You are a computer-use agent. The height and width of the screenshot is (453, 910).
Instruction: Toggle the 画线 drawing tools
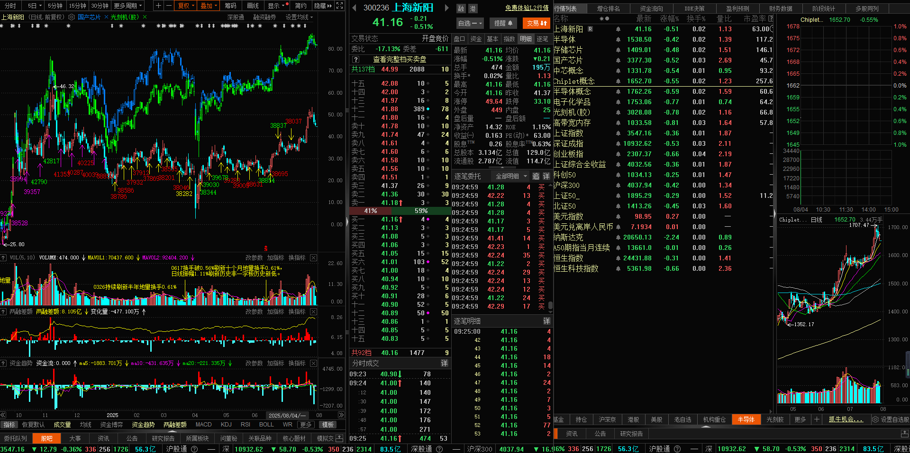pos(253,6)
